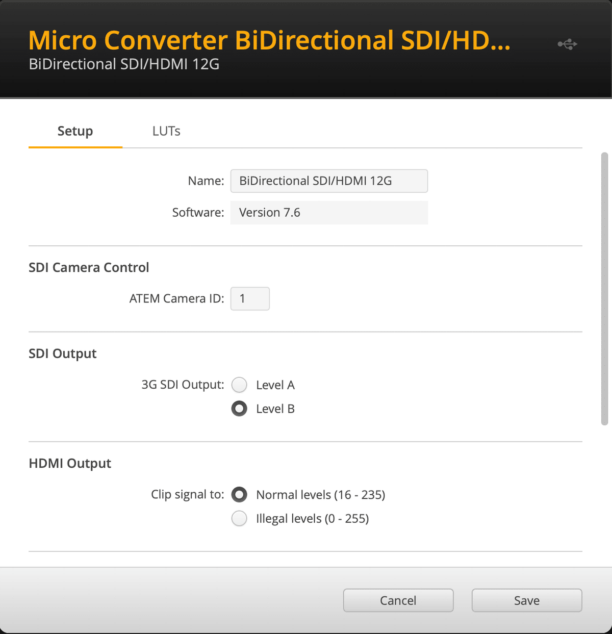Click the USB connection icon in the header
612x634 pixels.
tap(567, 44)
